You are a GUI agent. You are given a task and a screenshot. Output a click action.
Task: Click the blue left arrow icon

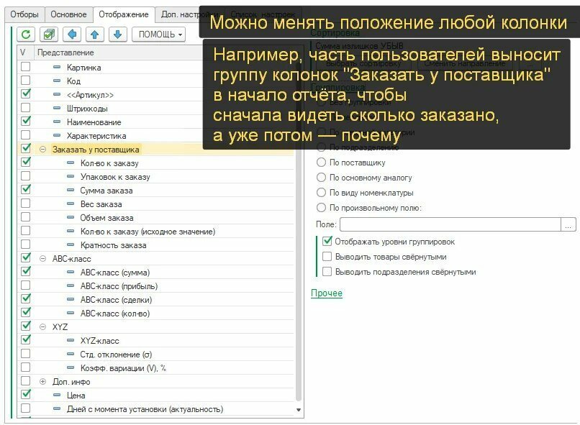coord(72,35)
